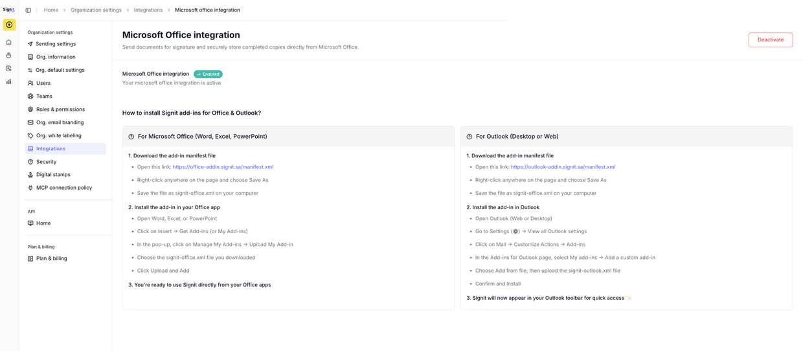Image resolution: width=803 pixels, height=351 pixels.
Task: Toggle the sidebar panel icon
Action: tap(28, 10)
